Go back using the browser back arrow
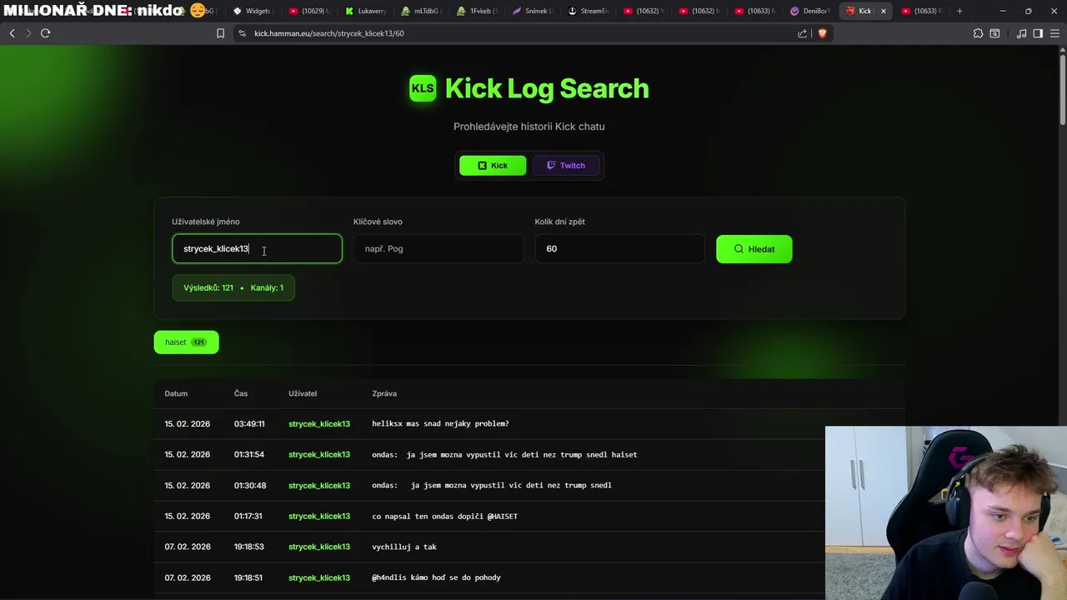 (x=12, y=33)
